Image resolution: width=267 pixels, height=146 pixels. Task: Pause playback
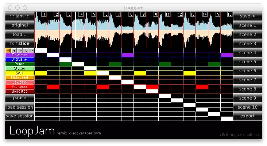coord(20,98)
